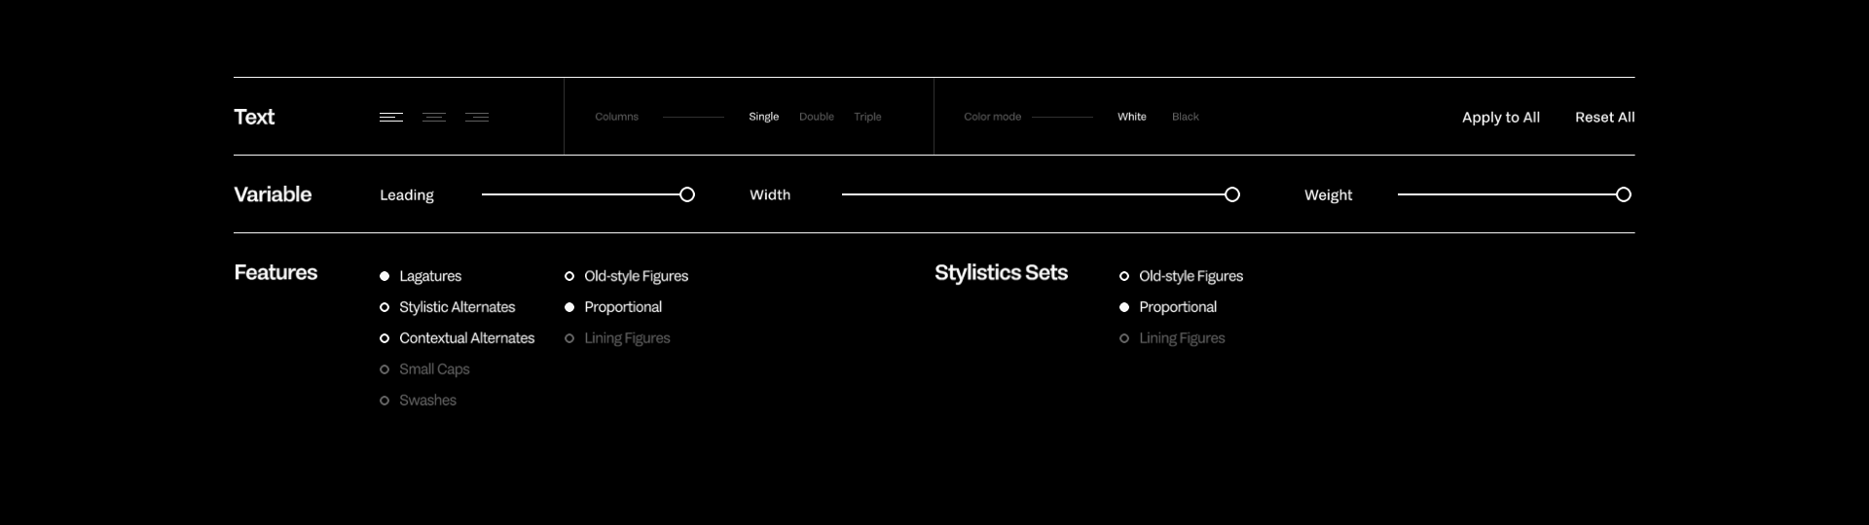Toggle the Small Caps feature
Screen dimensions: 1869x525
(x=385, y=369)
